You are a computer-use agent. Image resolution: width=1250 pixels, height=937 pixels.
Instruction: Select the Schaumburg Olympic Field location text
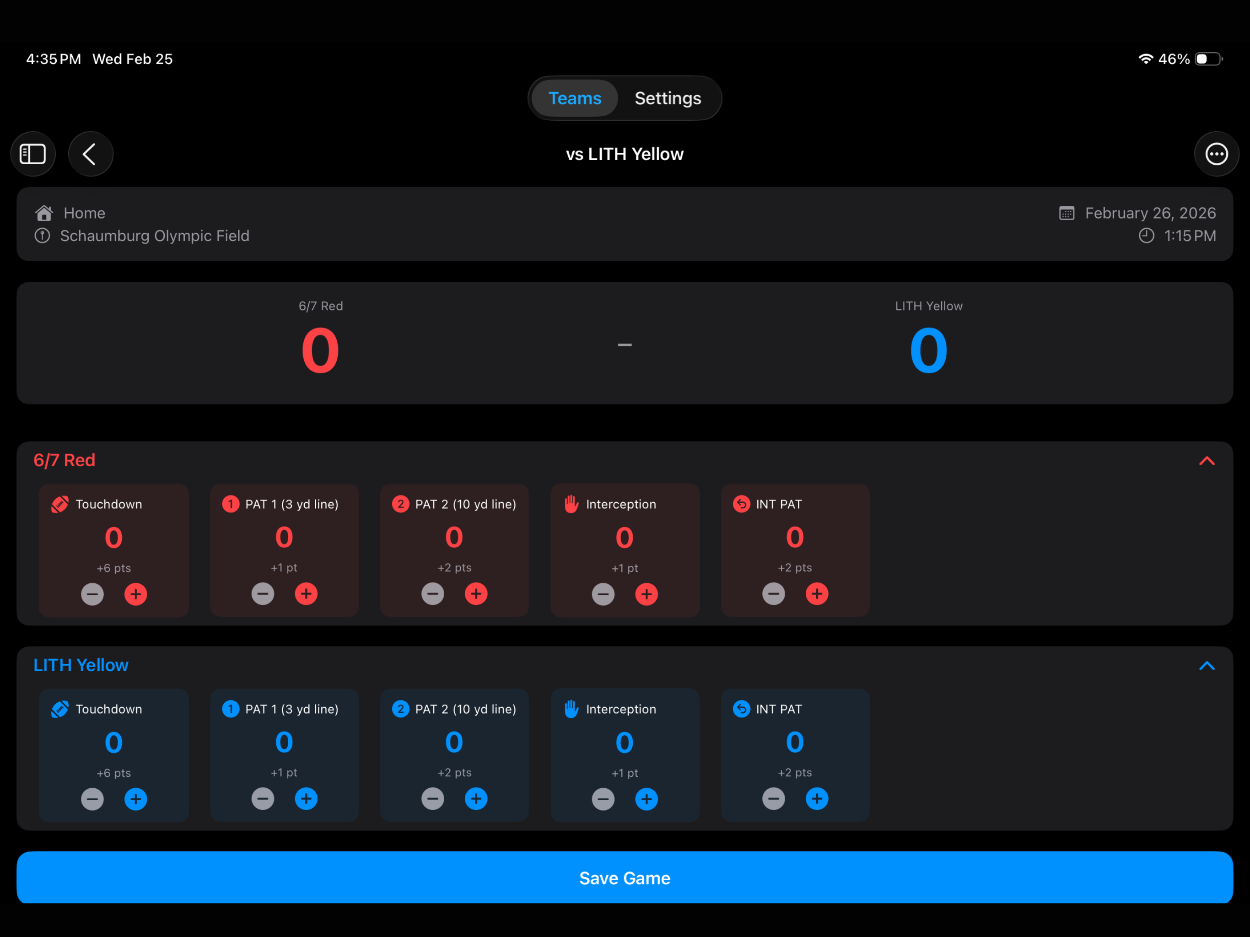click(x=155, y=236)
